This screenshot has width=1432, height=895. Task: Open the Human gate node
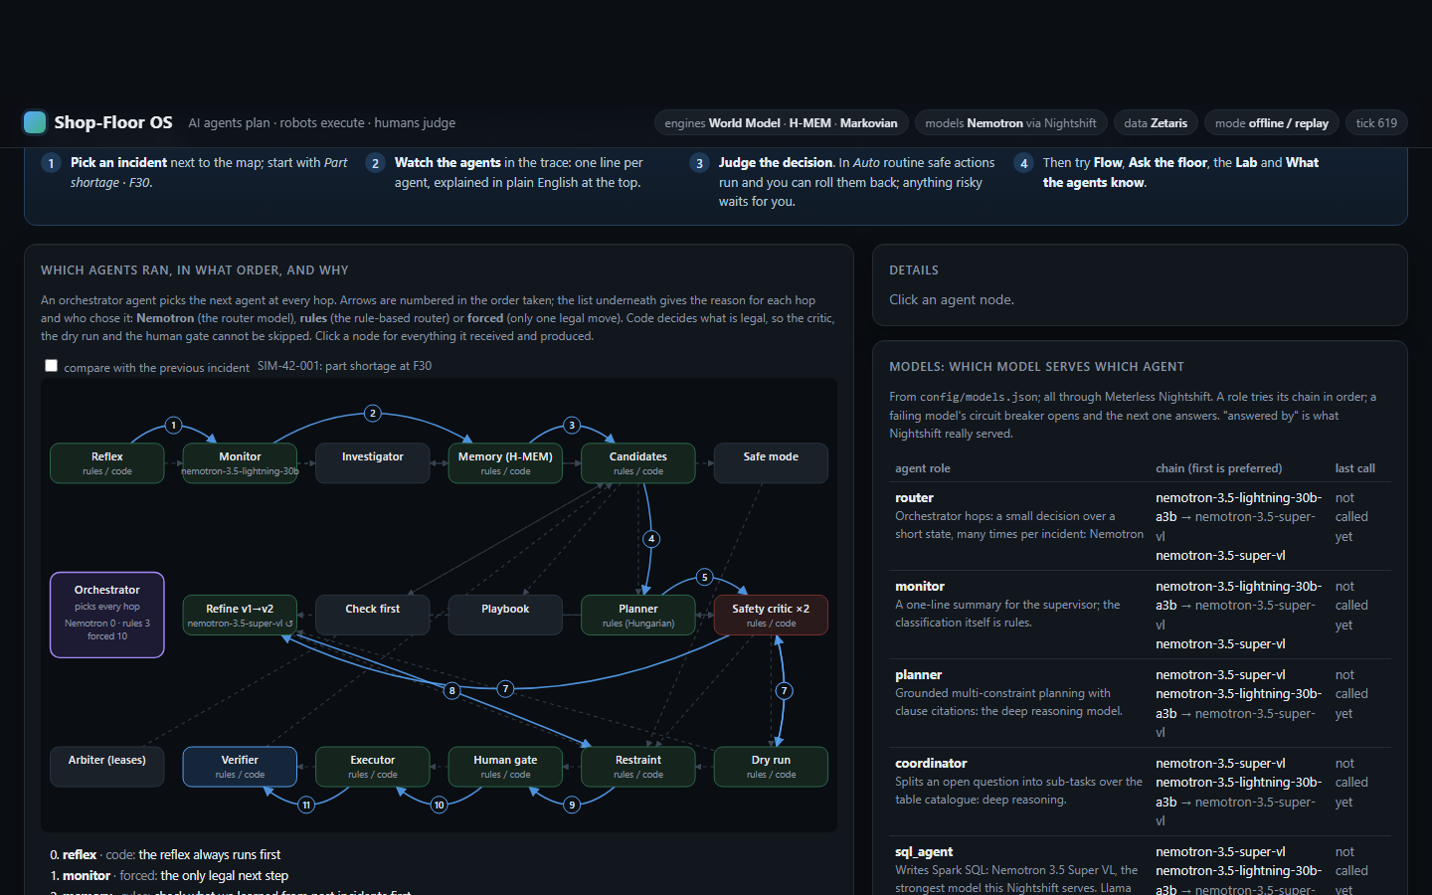505,767
